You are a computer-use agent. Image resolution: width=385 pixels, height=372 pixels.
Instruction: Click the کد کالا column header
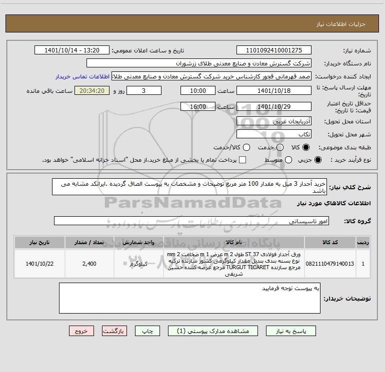[330, 242]
